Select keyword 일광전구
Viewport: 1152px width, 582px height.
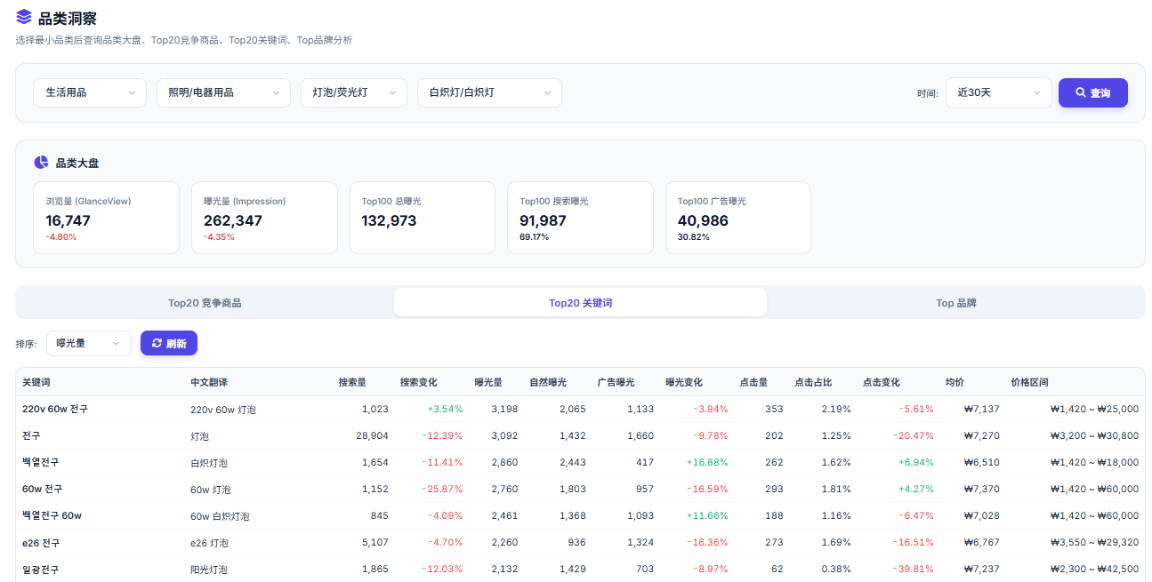pos(41,570)
